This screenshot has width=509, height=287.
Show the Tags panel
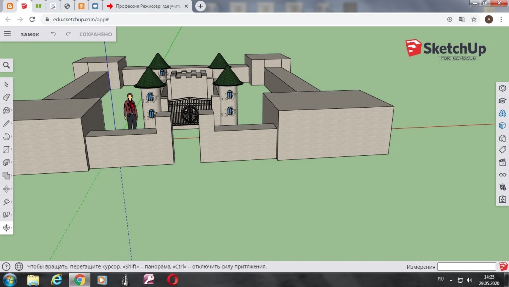(x=502, y=150)
